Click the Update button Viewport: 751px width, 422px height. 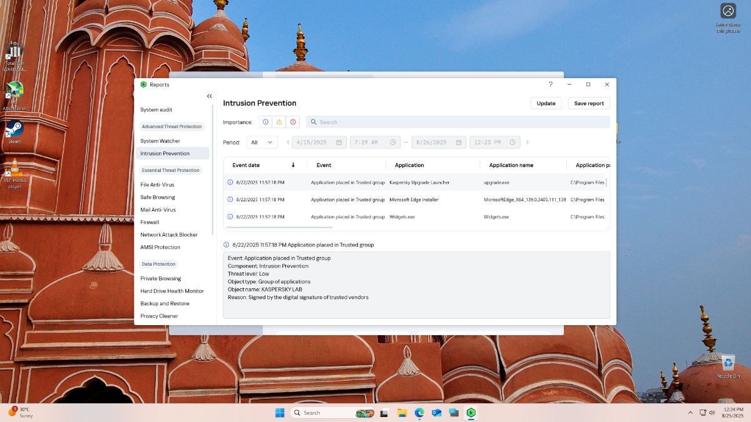546,103
